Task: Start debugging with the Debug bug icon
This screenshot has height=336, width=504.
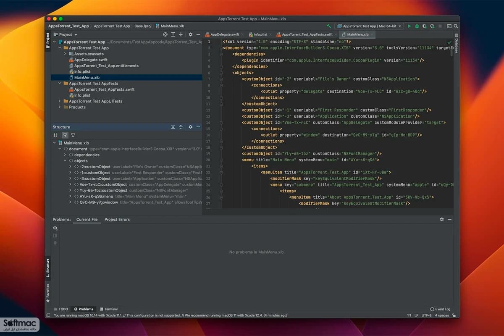Action: [417, 26]
